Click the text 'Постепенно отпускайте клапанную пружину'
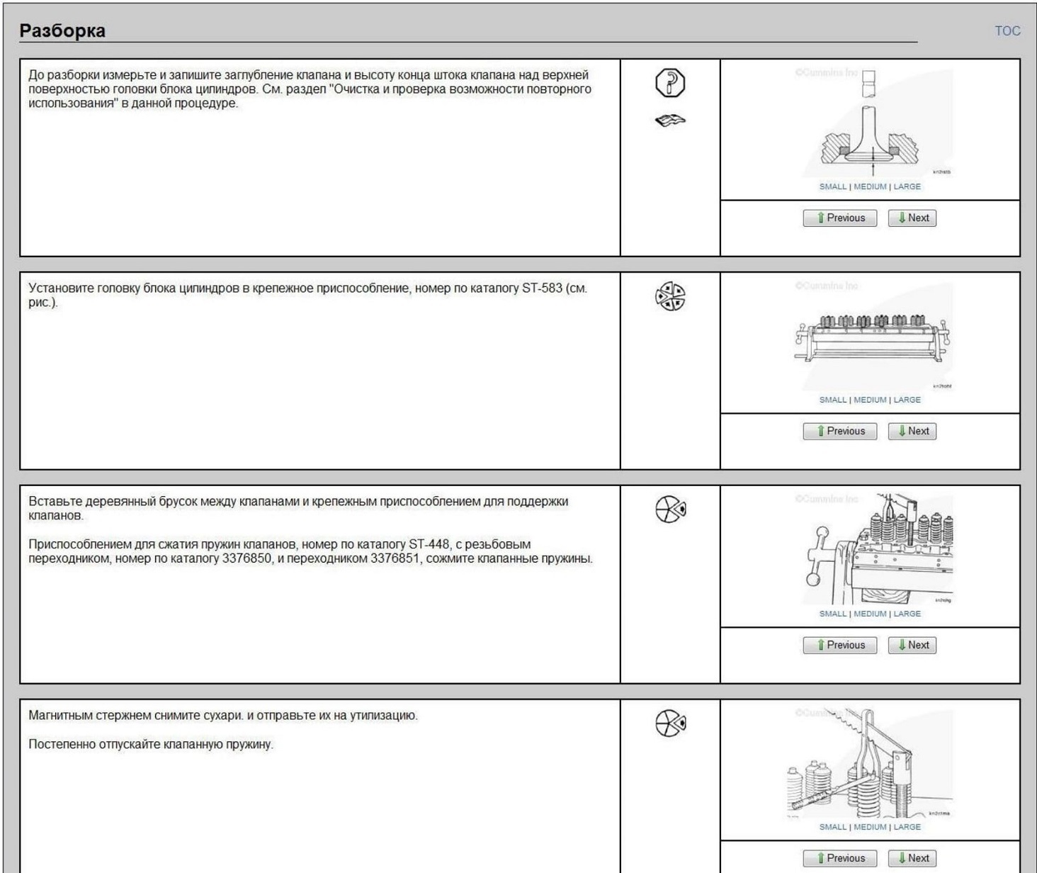1037x873 pixels. (151, 745)
